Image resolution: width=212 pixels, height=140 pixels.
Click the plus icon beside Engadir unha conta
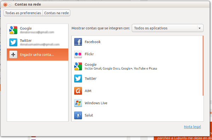point(13,55)
